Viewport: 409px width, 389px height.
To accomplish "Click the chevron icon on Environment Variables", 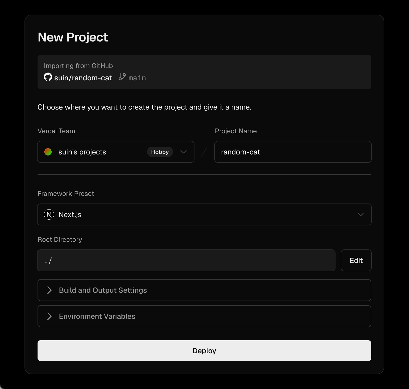I will (50, 316).
